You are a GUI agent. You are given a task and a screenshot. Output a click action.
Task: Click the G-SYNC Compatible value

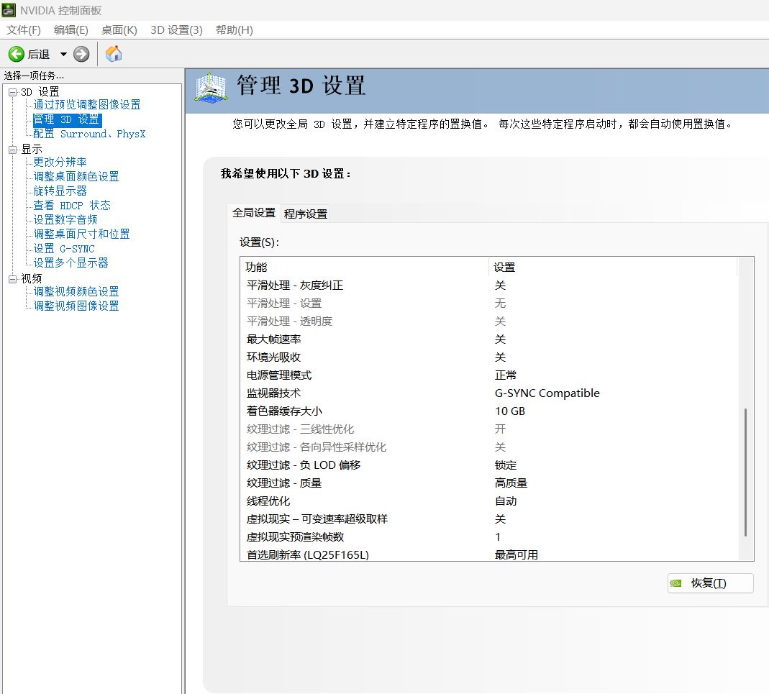click(x=547, y=393)
